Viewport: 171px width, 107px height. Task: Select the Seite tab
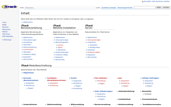pos(22,8)
